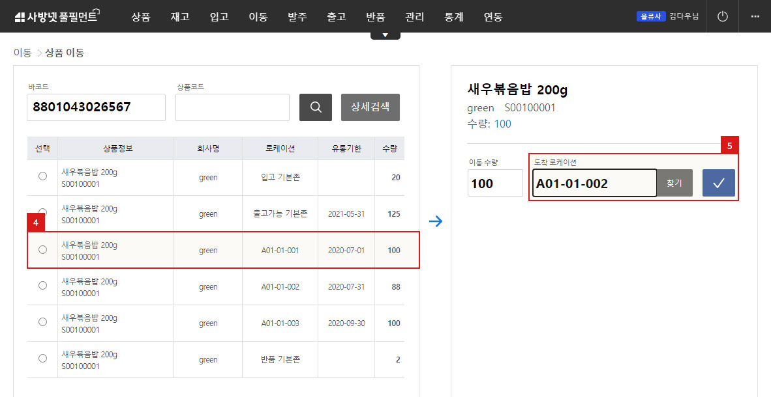Click the magnifier search icon button
The image size is (771, 397).
coord(316,107)
